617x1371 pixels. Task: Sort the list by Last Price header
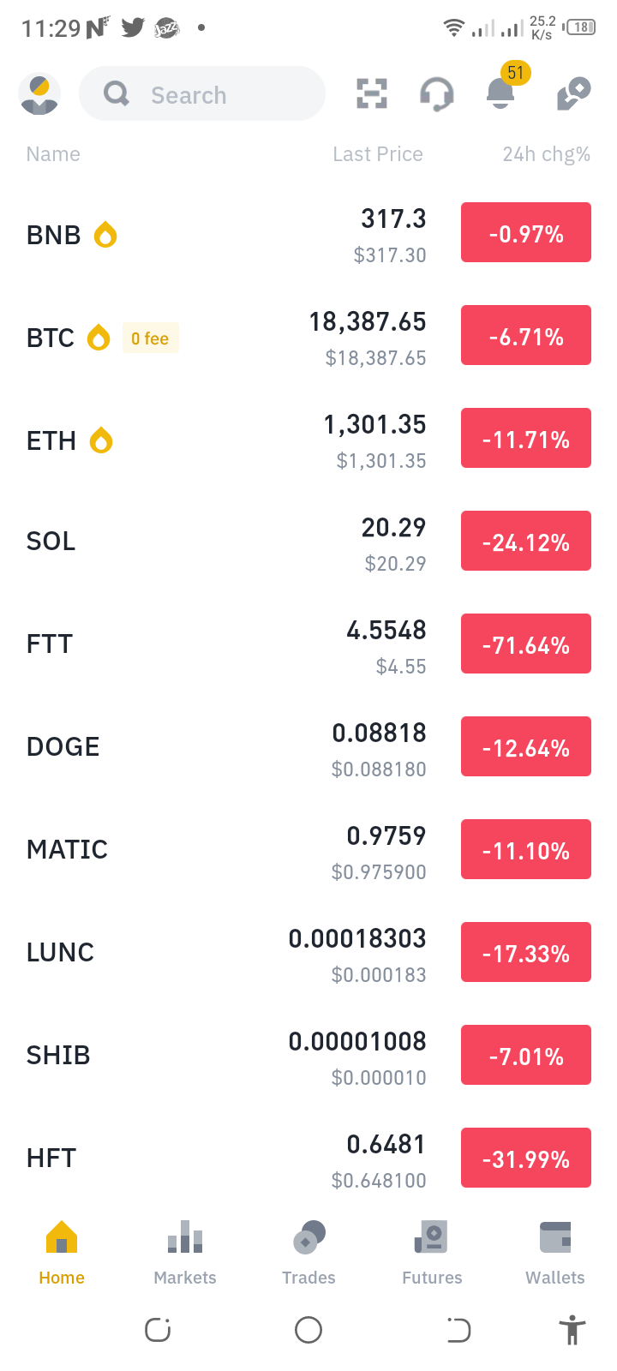coord(378,154)
